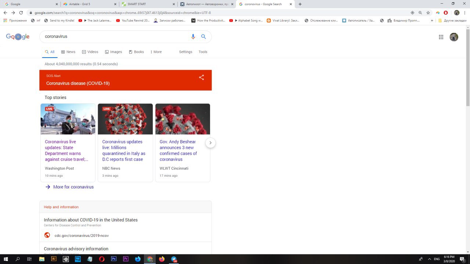470x264 pixels.
Task: Share the SOS Alert with share icon
Action: 201,77
